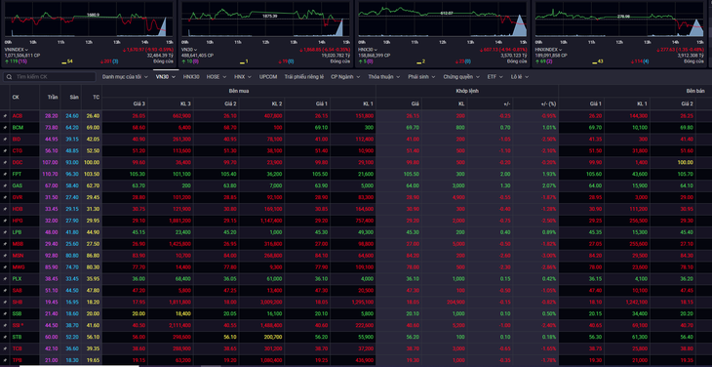The width and height of the screenshot is (712, 367).
Task: Pin the TCB stock row
Action: (x=5, y=349)
